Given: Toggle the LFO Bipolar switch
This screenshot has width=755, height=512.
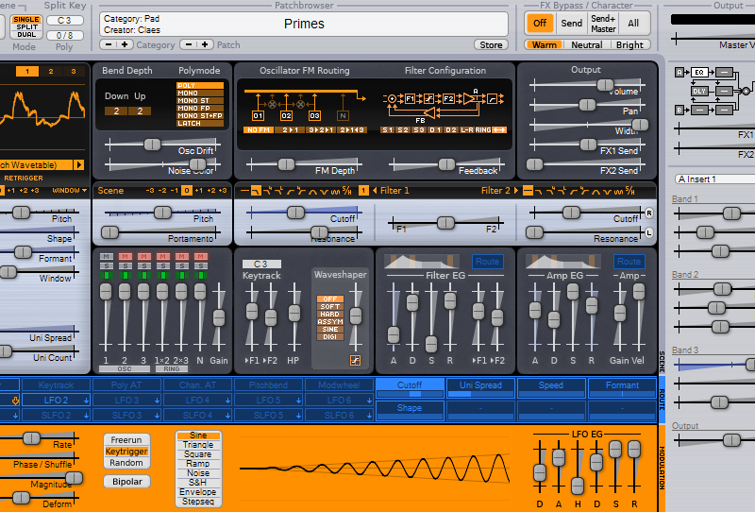Looking at the screenshot, I should (126, 482).
